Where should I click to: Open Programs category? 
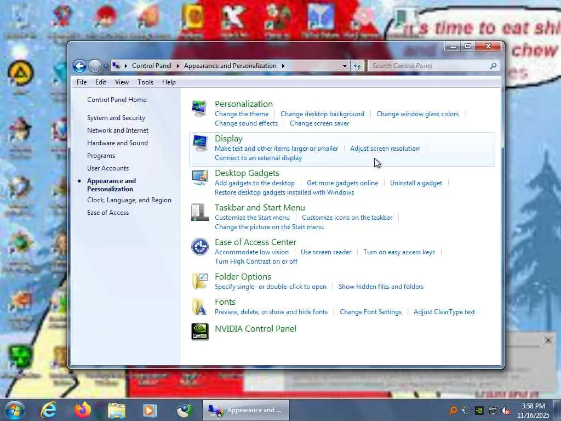101,156
